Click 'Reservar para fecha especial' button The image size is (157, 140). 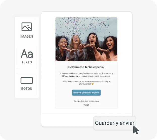click(86, 93)
